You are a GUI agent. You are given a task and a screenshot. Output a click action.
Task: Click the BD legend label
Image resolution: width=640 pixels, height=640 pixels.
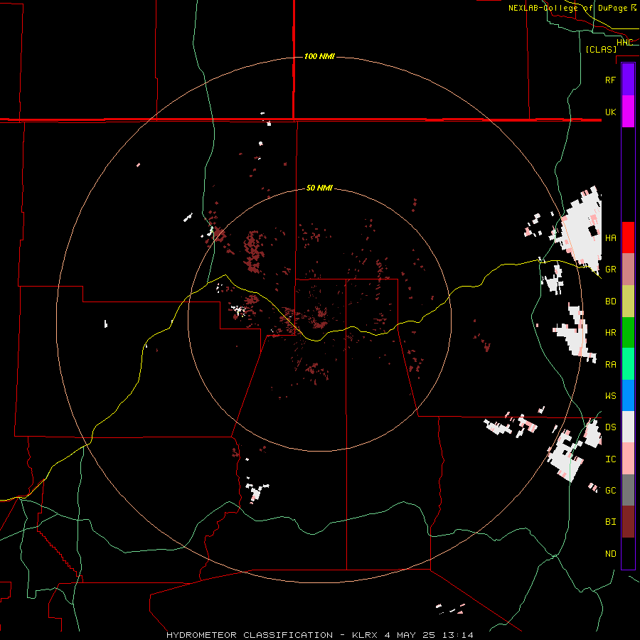[x=610, y=302]
